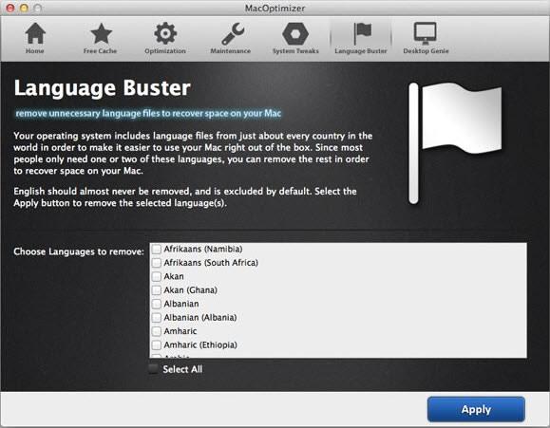Enable the plain Albanian checkbox
The image size is (550, 428).
tap(157, 304)
